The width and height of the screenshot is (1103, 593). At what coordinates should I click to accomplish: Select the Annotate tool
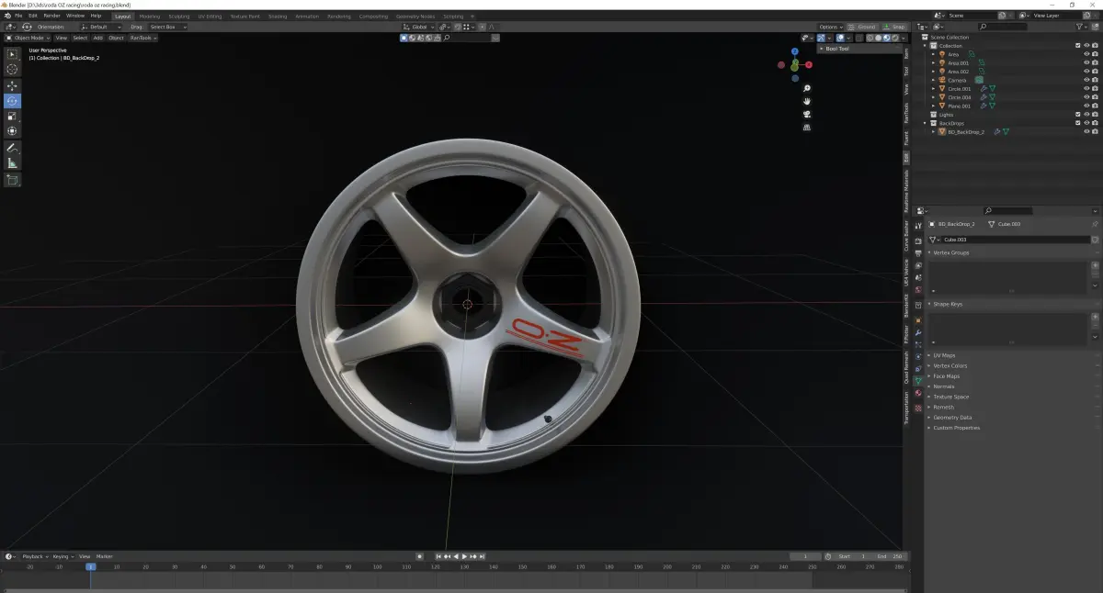tap(13, 148)
